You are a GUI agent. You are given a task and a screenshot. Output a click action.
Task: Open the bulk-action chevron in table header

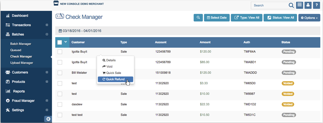point(65,42)
